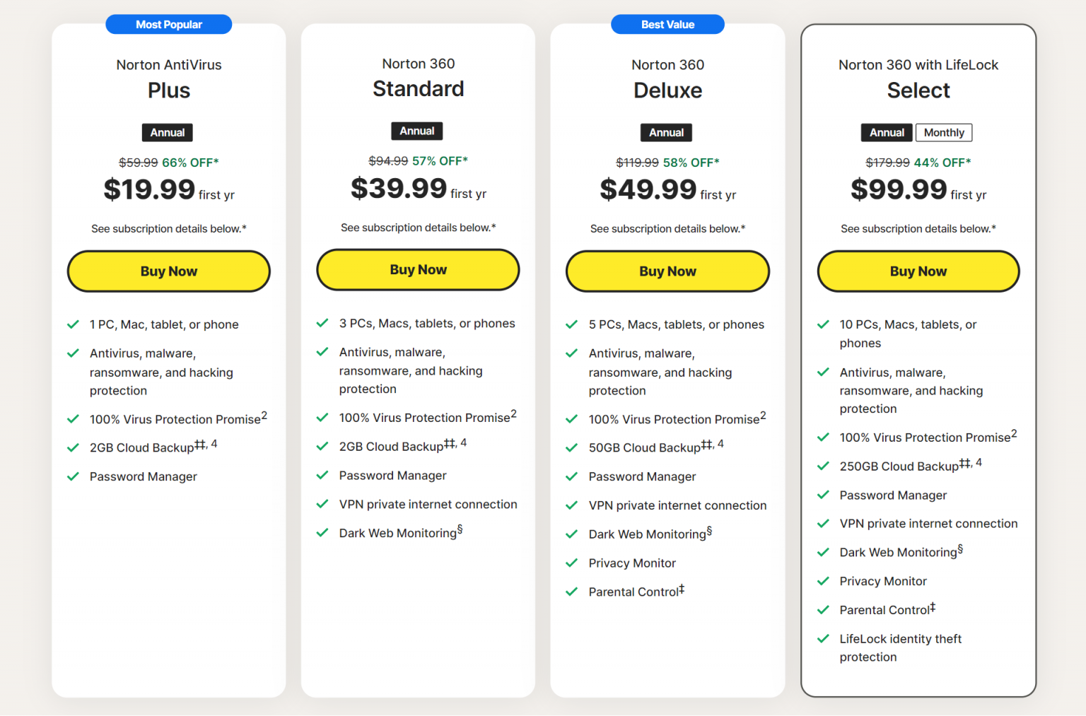Switch to Monthly billing on LifeLock Select plan
Screen dimensions: 1086x716
943,132
